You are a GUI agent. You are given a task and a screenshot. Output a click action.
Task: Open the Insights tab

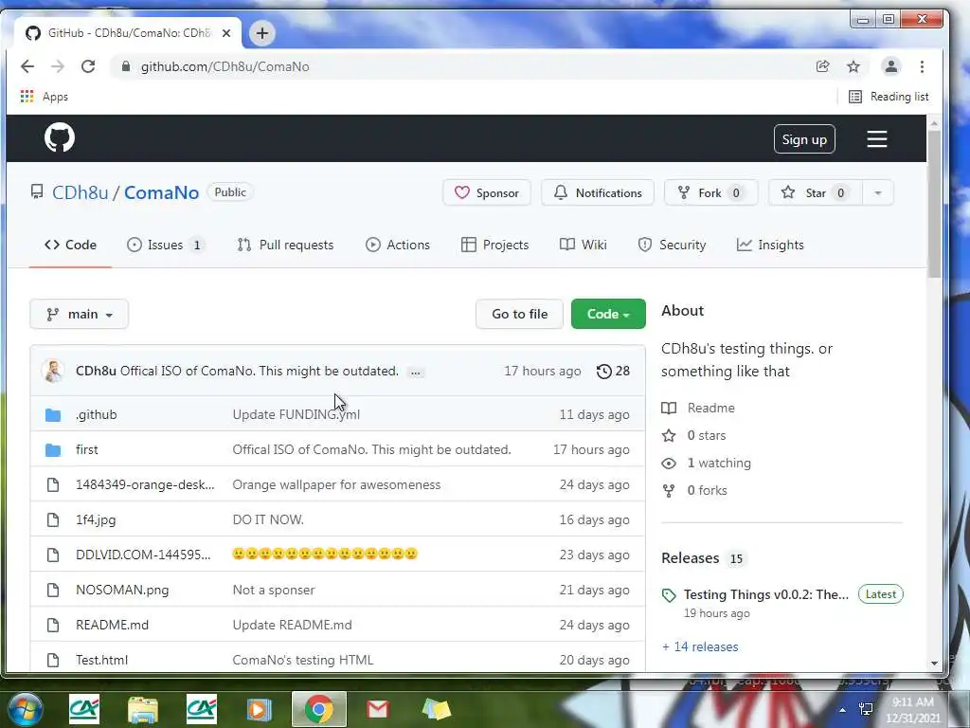(x=770, y=245)
